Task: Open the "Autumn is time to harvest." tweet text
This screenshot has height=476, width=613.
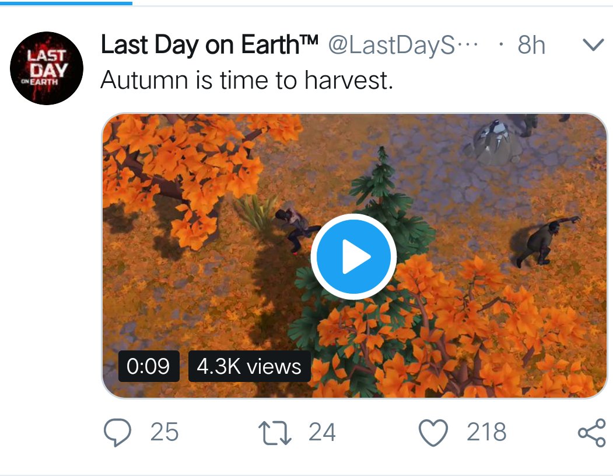Action: pyautogui.click(x=247, y=81)
